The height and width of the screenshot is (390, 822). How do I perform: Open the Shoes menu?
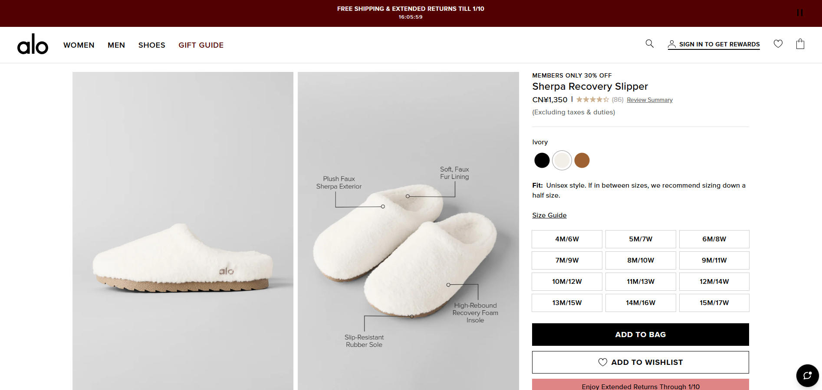pyautogui.click(x=152, y=45)
